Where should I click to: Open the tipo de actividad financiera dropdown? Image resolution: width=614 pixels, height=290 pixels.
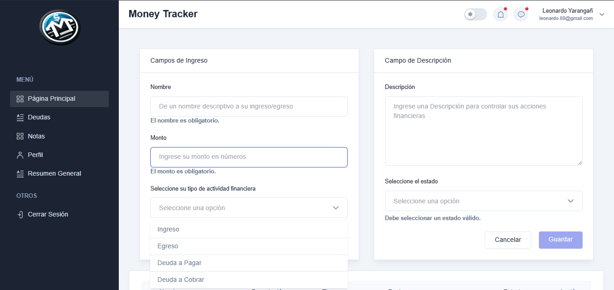coord(249,208)
